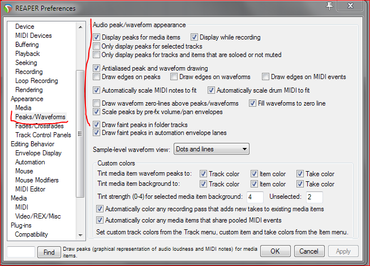
Task: Select MIDI page under Media category
Action: tap(21, 207)
